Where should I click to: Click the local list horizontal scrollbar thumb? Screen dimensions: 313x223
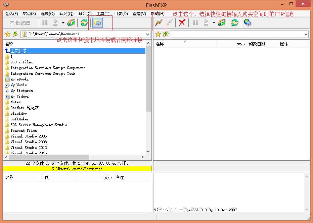[49, 157]
